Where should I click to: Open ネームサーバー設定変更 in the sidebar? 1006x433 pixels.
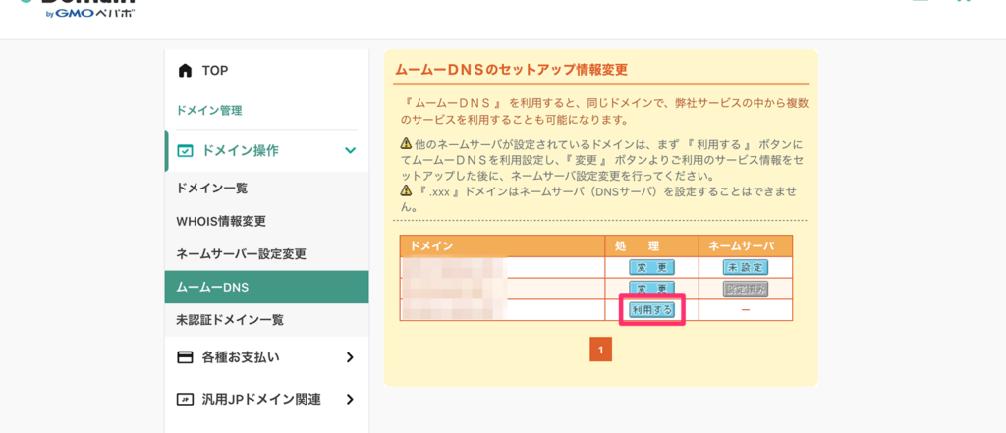pos(267,254)
